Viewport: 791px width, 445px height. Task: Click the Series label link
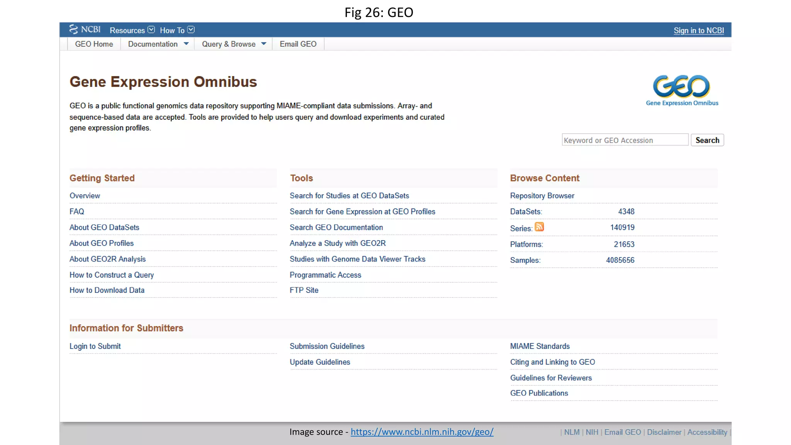[521, 228]
